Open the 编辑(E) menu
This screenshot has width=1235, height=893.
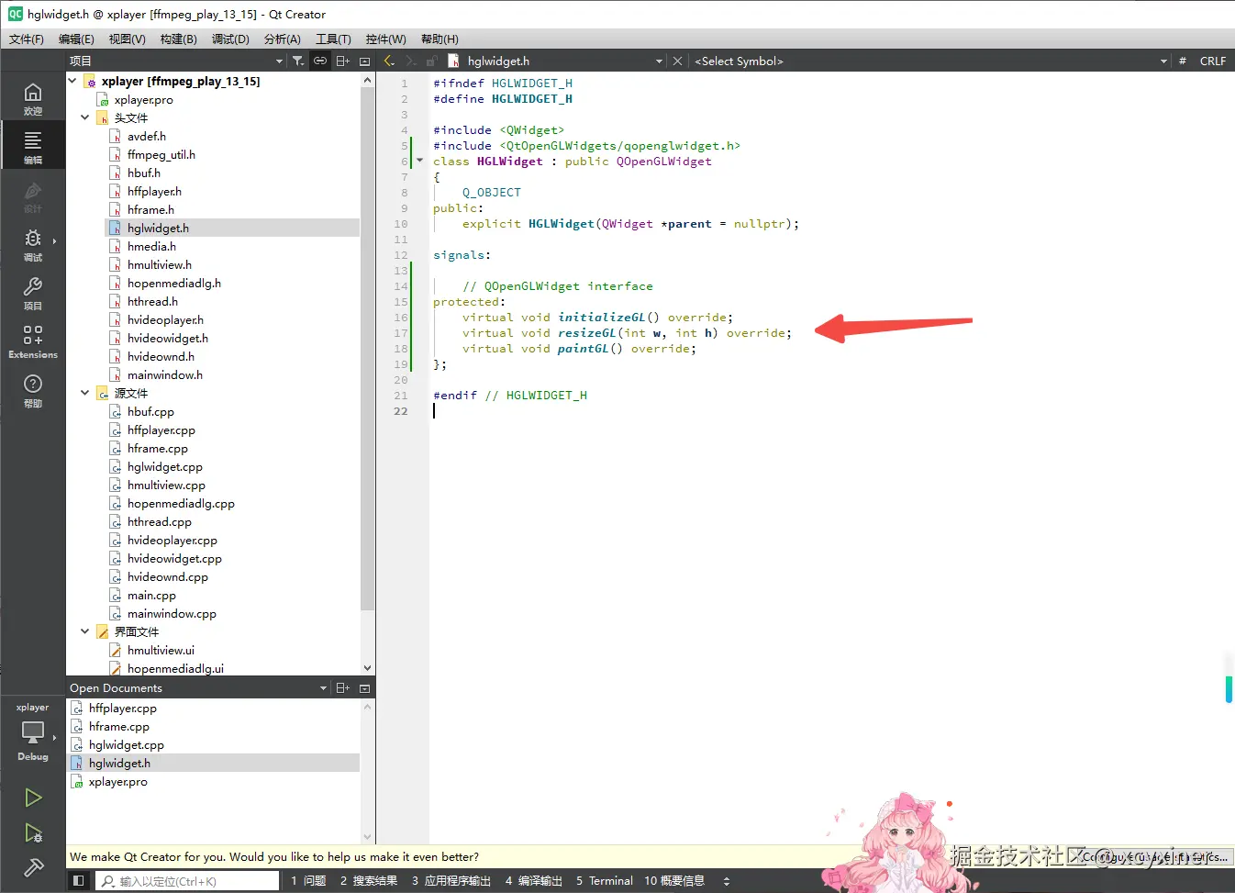pyautogui.click(x=76, y=39)
